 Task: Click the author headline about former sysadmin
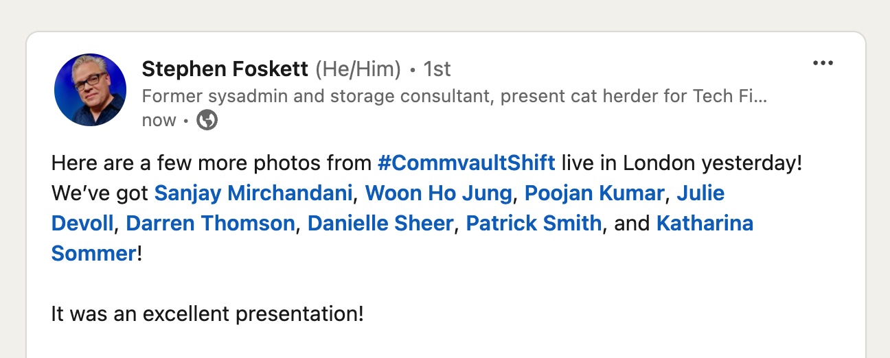[454, 96]
